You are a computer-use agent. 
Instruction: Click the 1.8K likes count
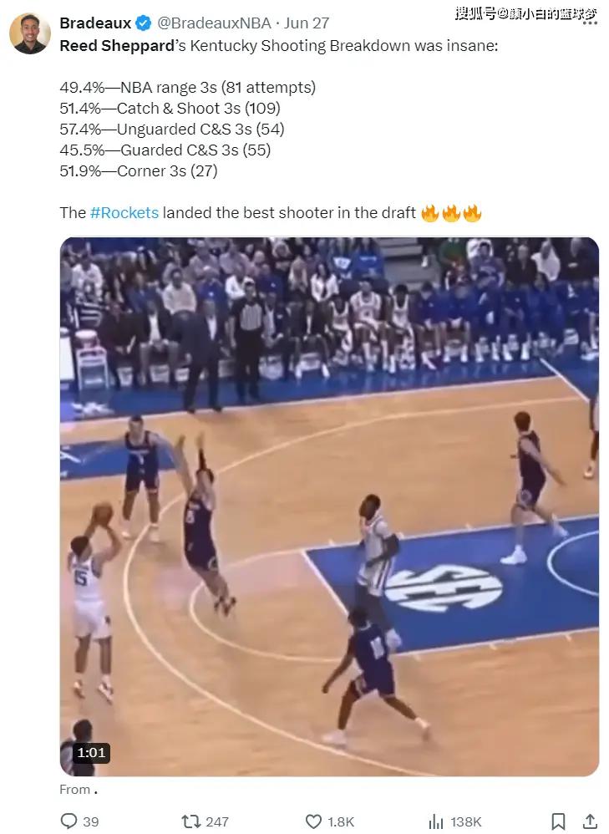click(x=340, y=821)
